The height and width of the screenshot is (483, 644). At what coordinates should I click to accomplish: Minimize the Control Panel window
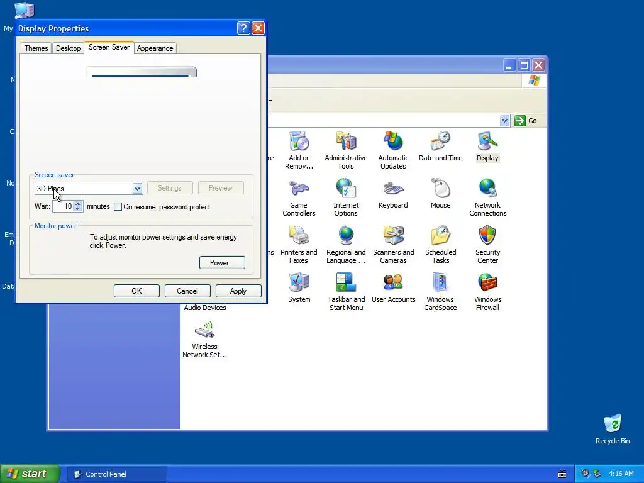pos(509,65)
